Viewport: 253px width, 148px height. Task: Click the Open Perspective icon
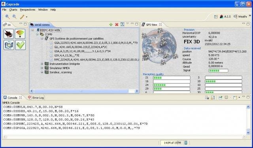tap(216, 17)
